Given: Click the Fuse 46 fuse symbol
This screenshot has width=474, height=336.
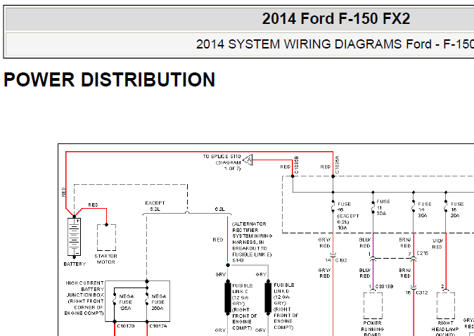Looking at the screenshot, I should (x=333, y=207).
